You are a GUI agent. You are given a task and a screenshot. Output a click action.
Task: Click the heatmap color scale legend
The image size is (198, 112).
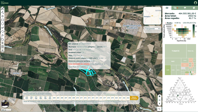pyautogui.click(x=194, y=31)
